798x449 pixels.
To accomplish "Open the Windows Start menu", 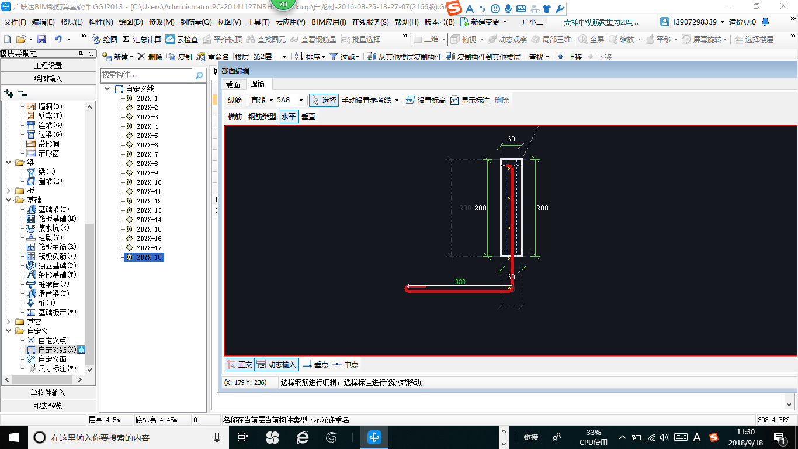I will (13, 437).
